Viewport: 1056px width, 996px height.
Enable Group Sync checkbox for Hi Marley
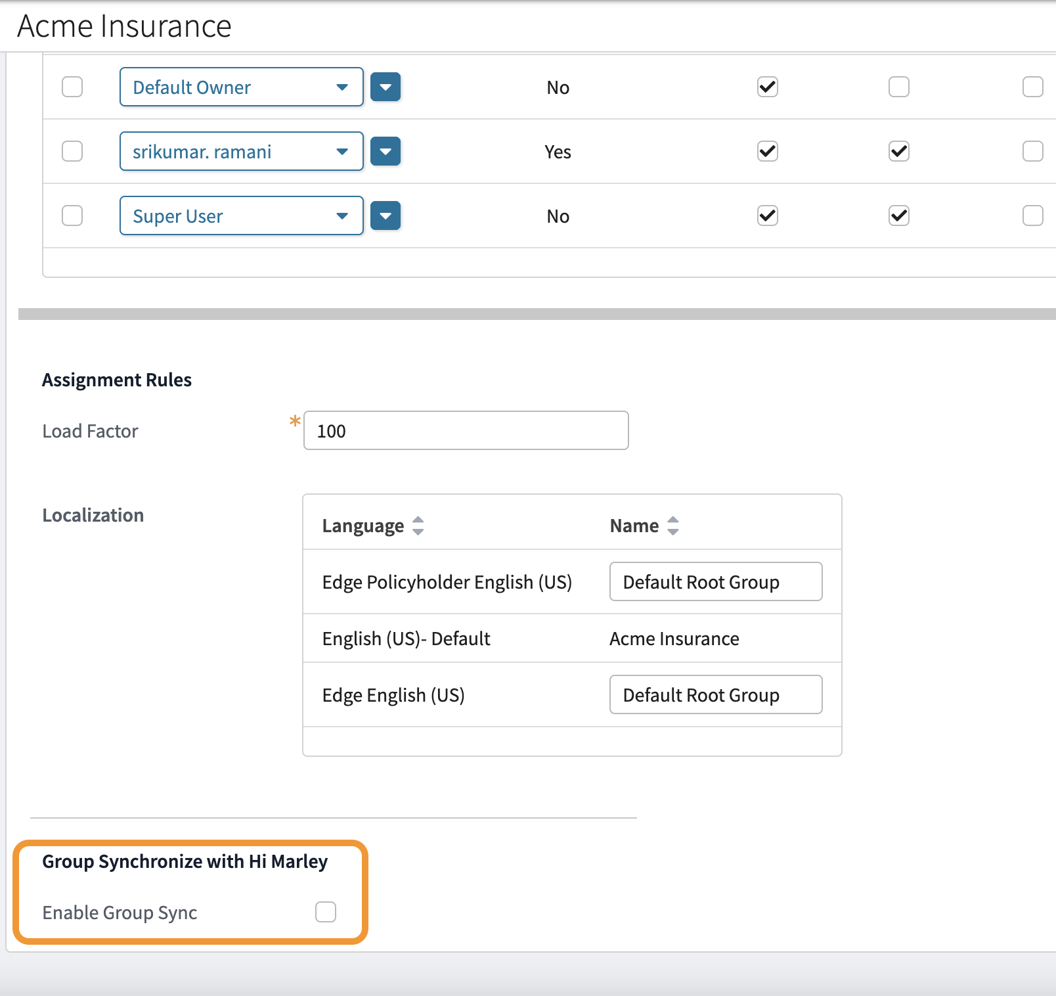coord(326,912)
